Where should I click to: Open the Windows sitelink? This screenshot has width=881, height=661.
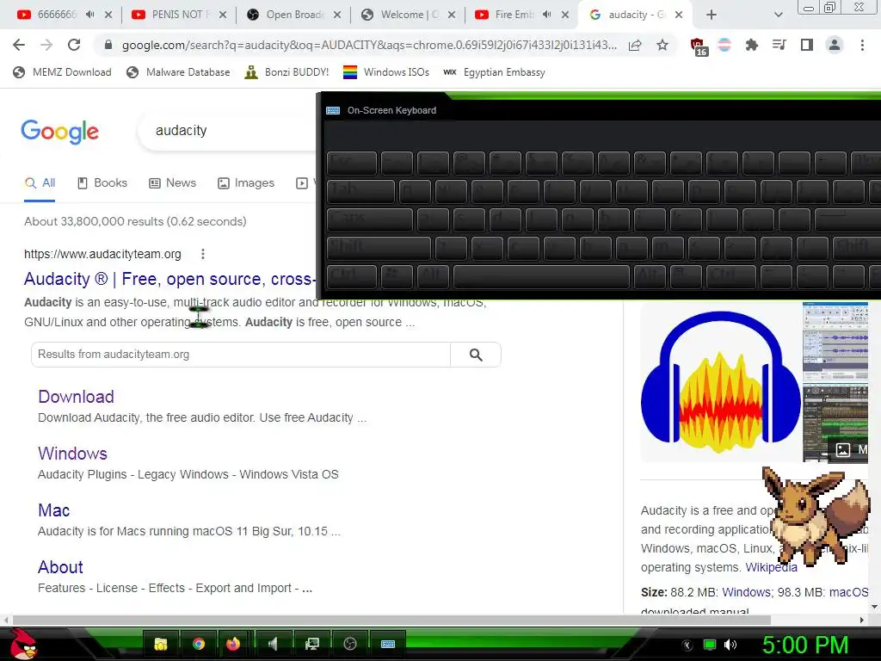[72, 454]
